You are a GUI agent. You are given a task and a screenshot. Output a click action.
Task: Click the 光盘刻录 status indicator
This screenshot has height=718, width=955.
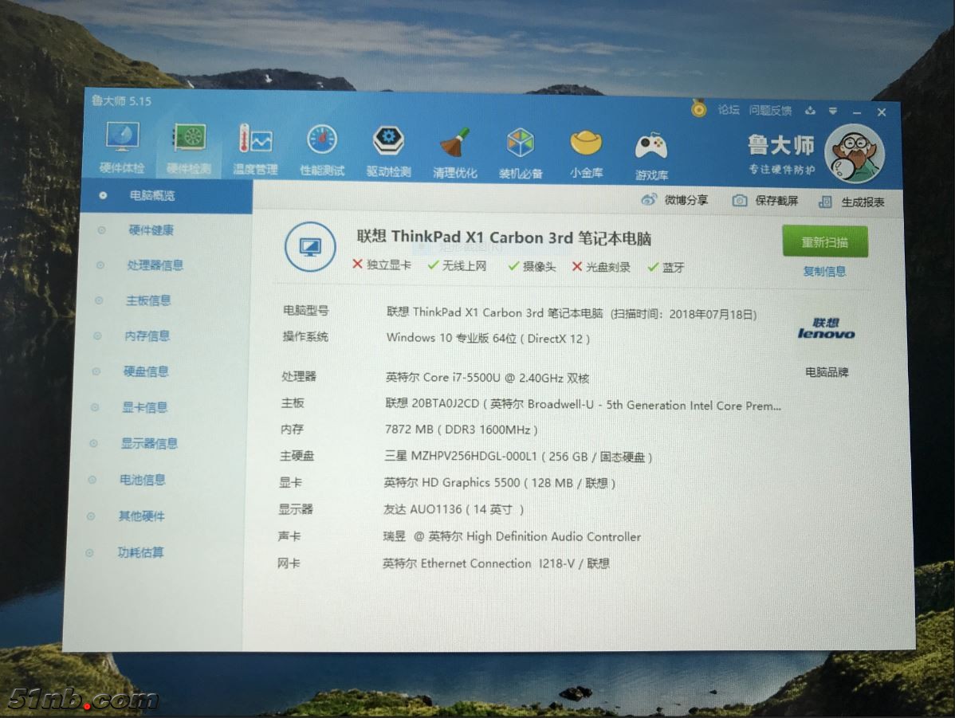(600, 266)
